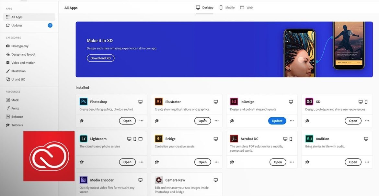Open Illustrator with its Open button
Viewport: 379px width, 196px height.
202,121
